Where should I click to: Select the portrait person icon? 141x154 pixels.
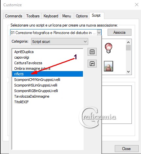tap(109, 66)
